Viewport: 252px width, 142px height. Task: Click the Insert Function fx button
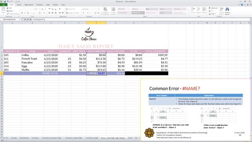click(30, 19)
